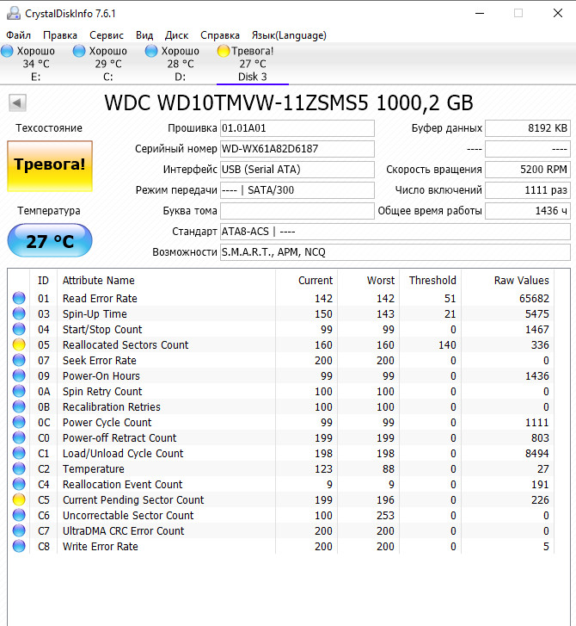The height and width of the screenshot is (626, 576).
Task: Click the Буфер данных value 8192 KB
Action: pos(528,128)
